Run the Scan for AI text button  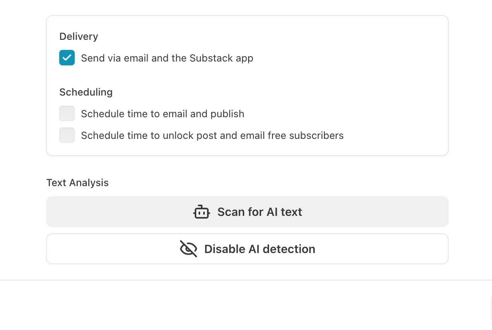(x=247, y=212)
